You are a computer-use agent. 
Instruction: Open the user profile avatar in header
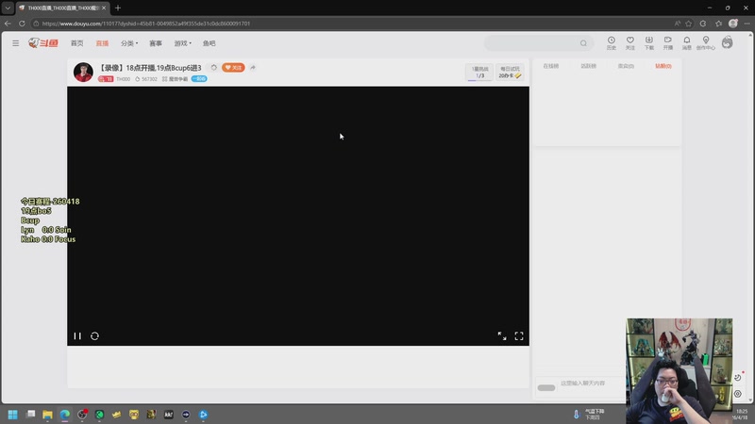727,42
